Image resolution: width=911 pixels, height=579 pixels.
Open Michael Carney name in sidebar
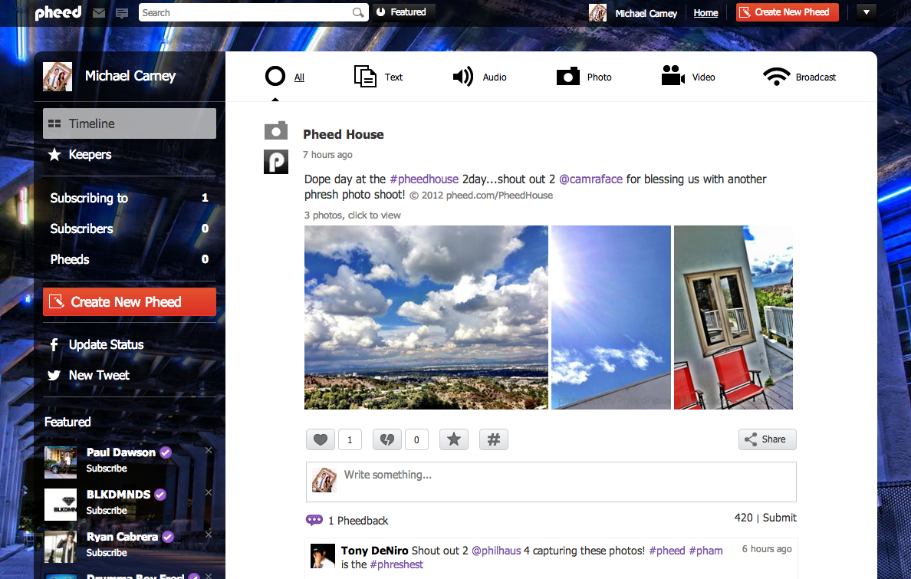coord(130,76)
